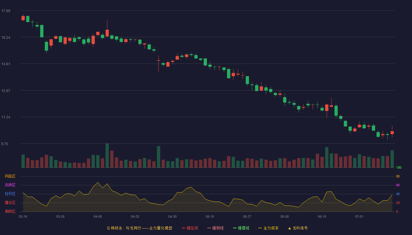The width and height of the screenshot is (412, 235).
Task: Click the 出货区 zone label
Action: tap(10, 185)
